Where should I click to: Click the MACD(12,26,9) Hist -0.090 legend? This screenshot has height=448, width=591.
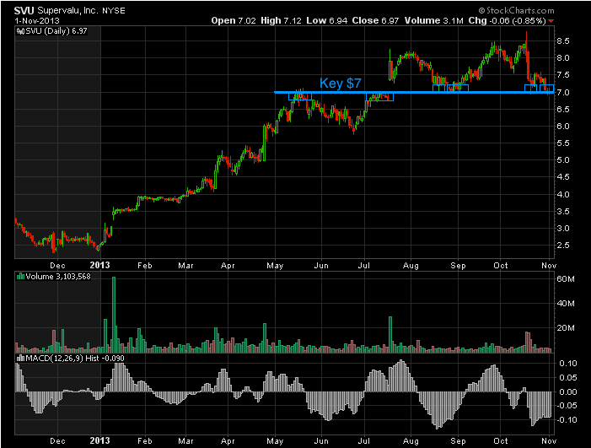click(75, 359)
